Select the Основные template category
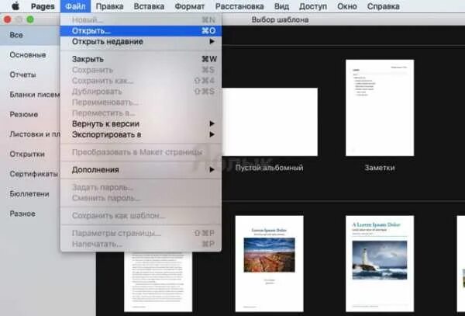The width and height of the screenshot is (465, 316). coord(30,55)
